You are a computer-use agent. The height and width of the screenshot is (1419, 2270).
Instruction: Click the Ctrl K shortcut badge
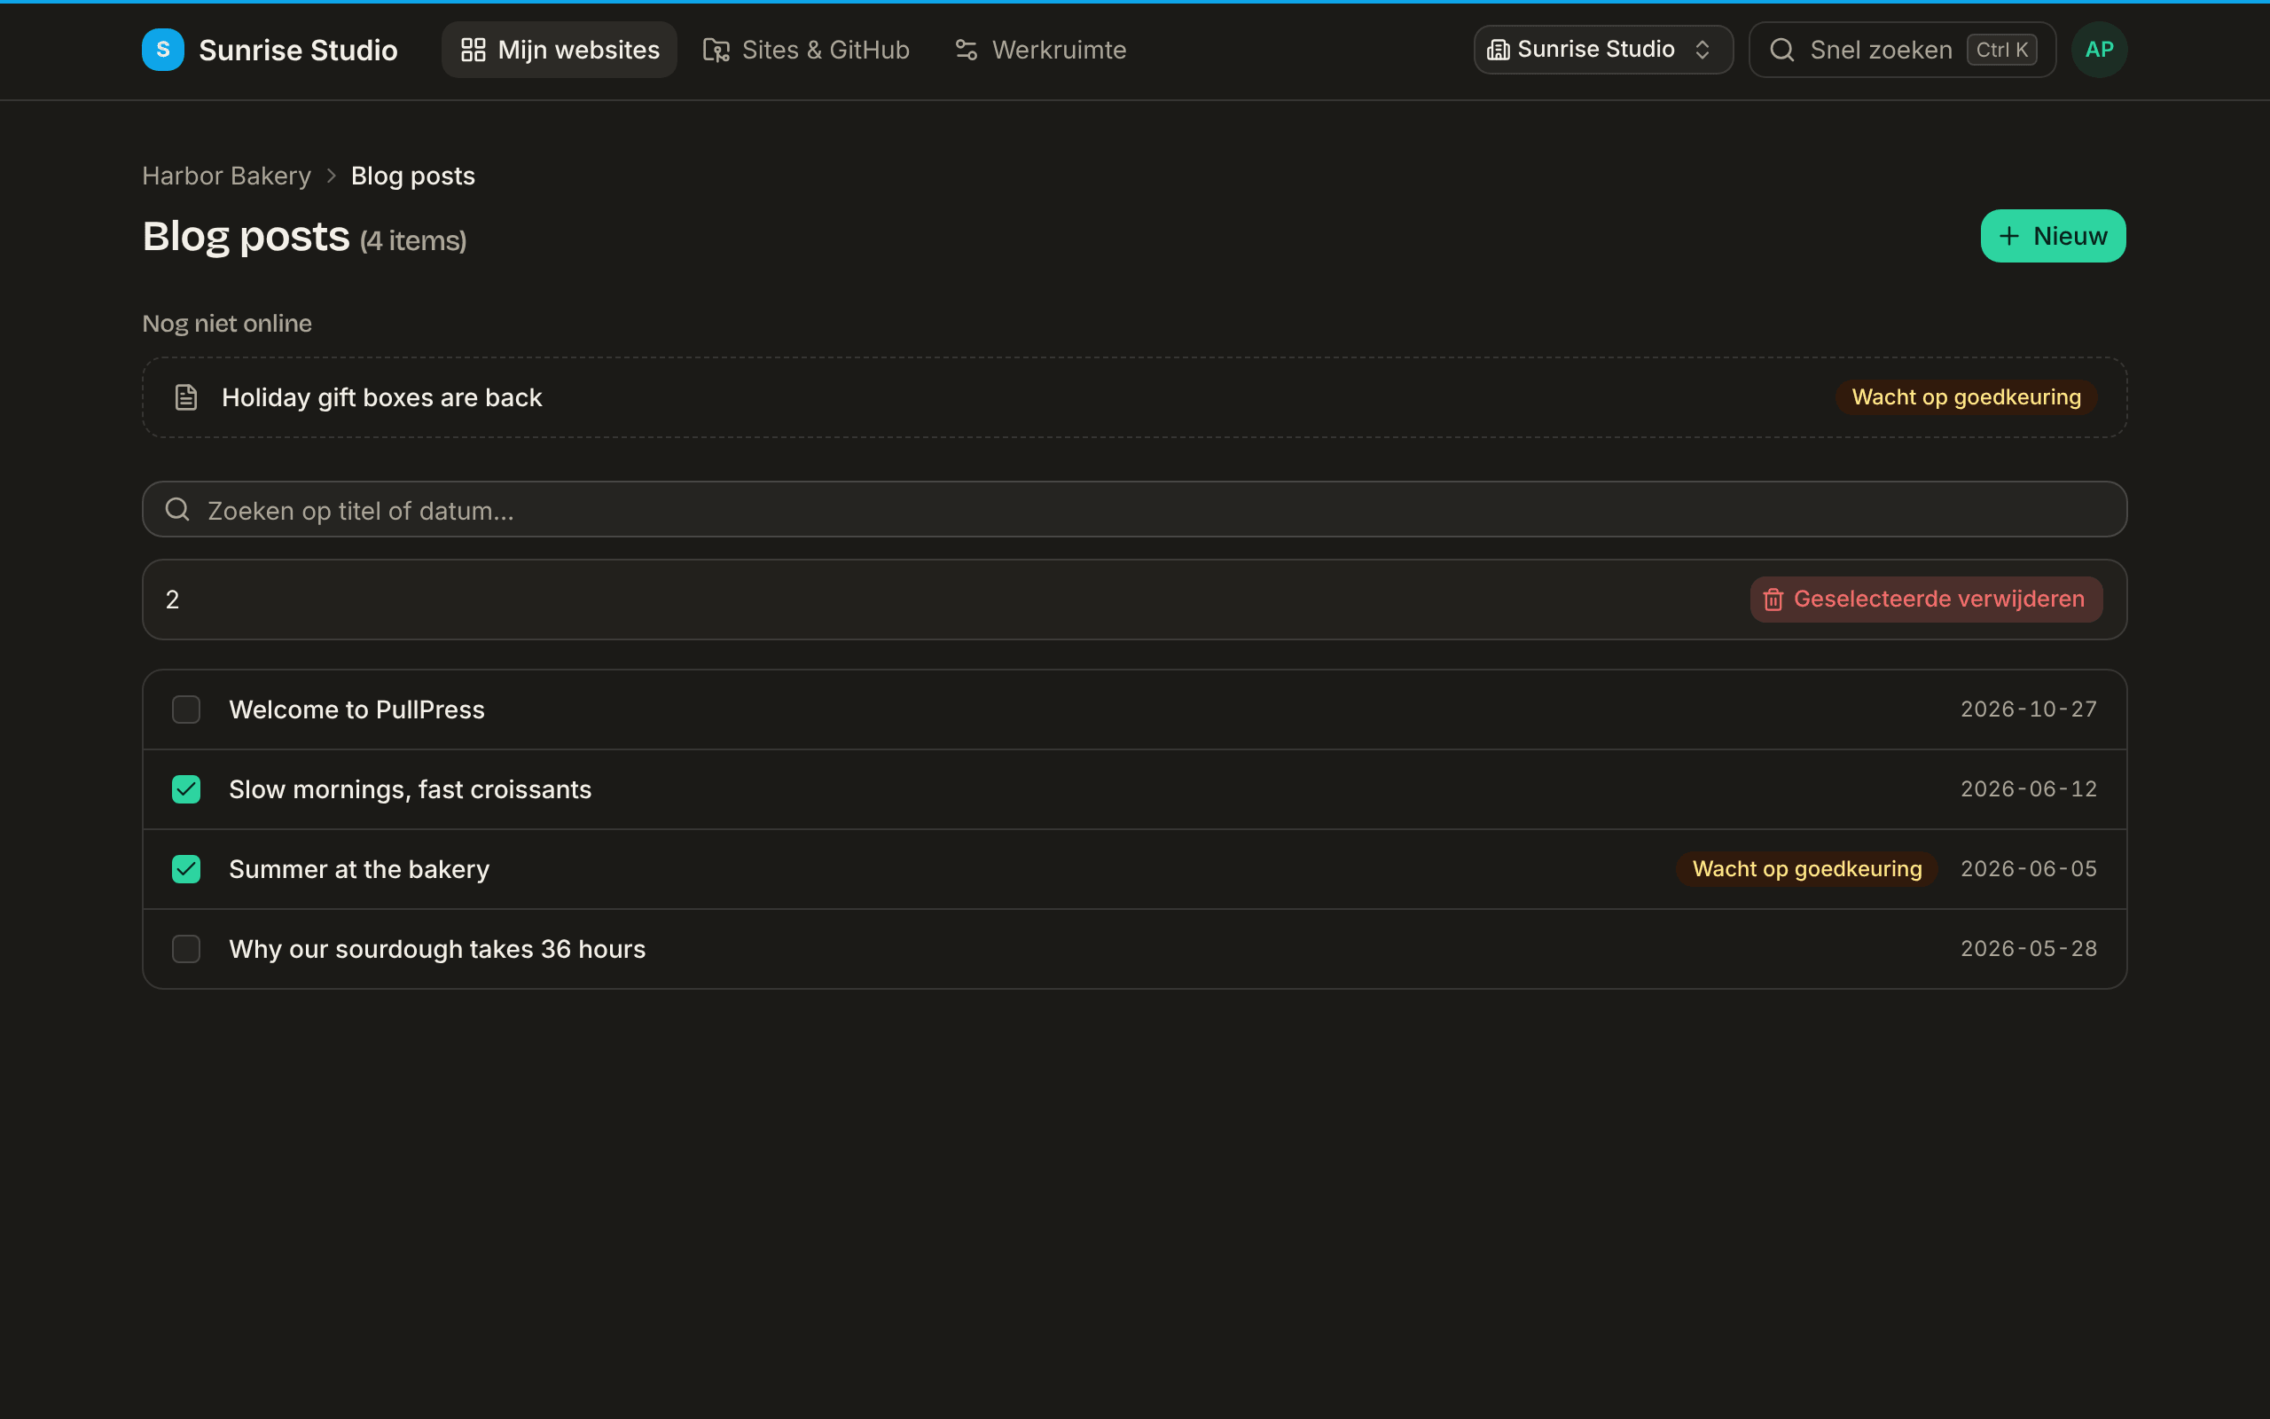coord(2000,50)
